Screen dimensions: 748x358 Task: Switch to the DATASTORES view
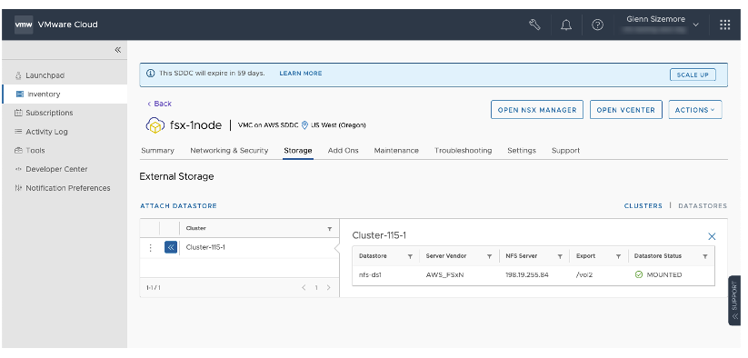(703, 206)
